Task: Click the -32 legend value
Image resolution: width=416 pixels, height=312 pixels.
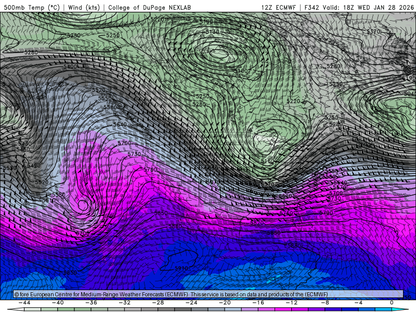Action: pos(125,303)
